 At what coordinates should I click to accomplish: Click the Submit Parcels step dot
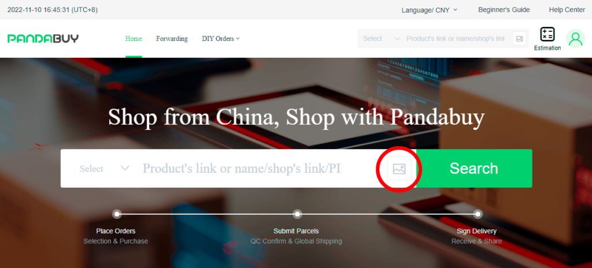pyautogui.click(x=298, y=214)
